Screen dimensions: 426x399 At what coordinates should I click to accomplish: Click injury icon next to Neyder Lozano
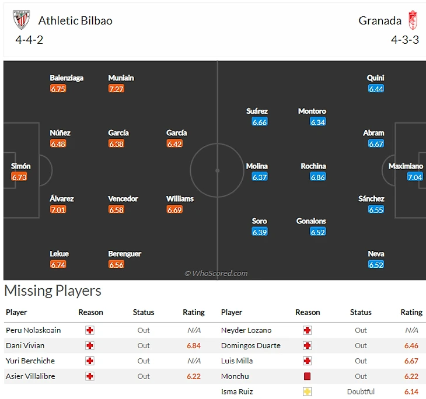click(x=307, y=330)
